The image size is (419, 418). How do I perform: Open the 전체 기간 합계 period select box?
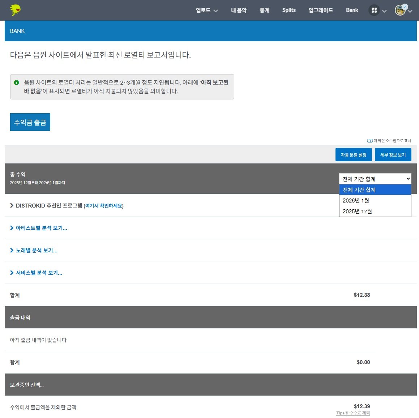click(x=375, y=179)
